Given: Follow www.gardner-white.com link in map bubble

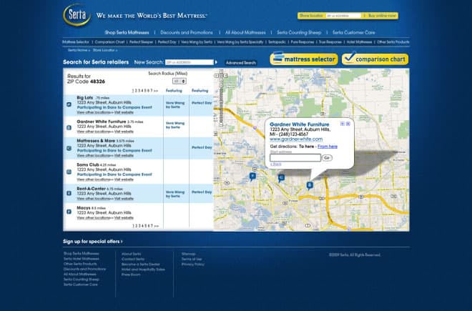Looking at the screenshot, I should click(x=296, y=139).
